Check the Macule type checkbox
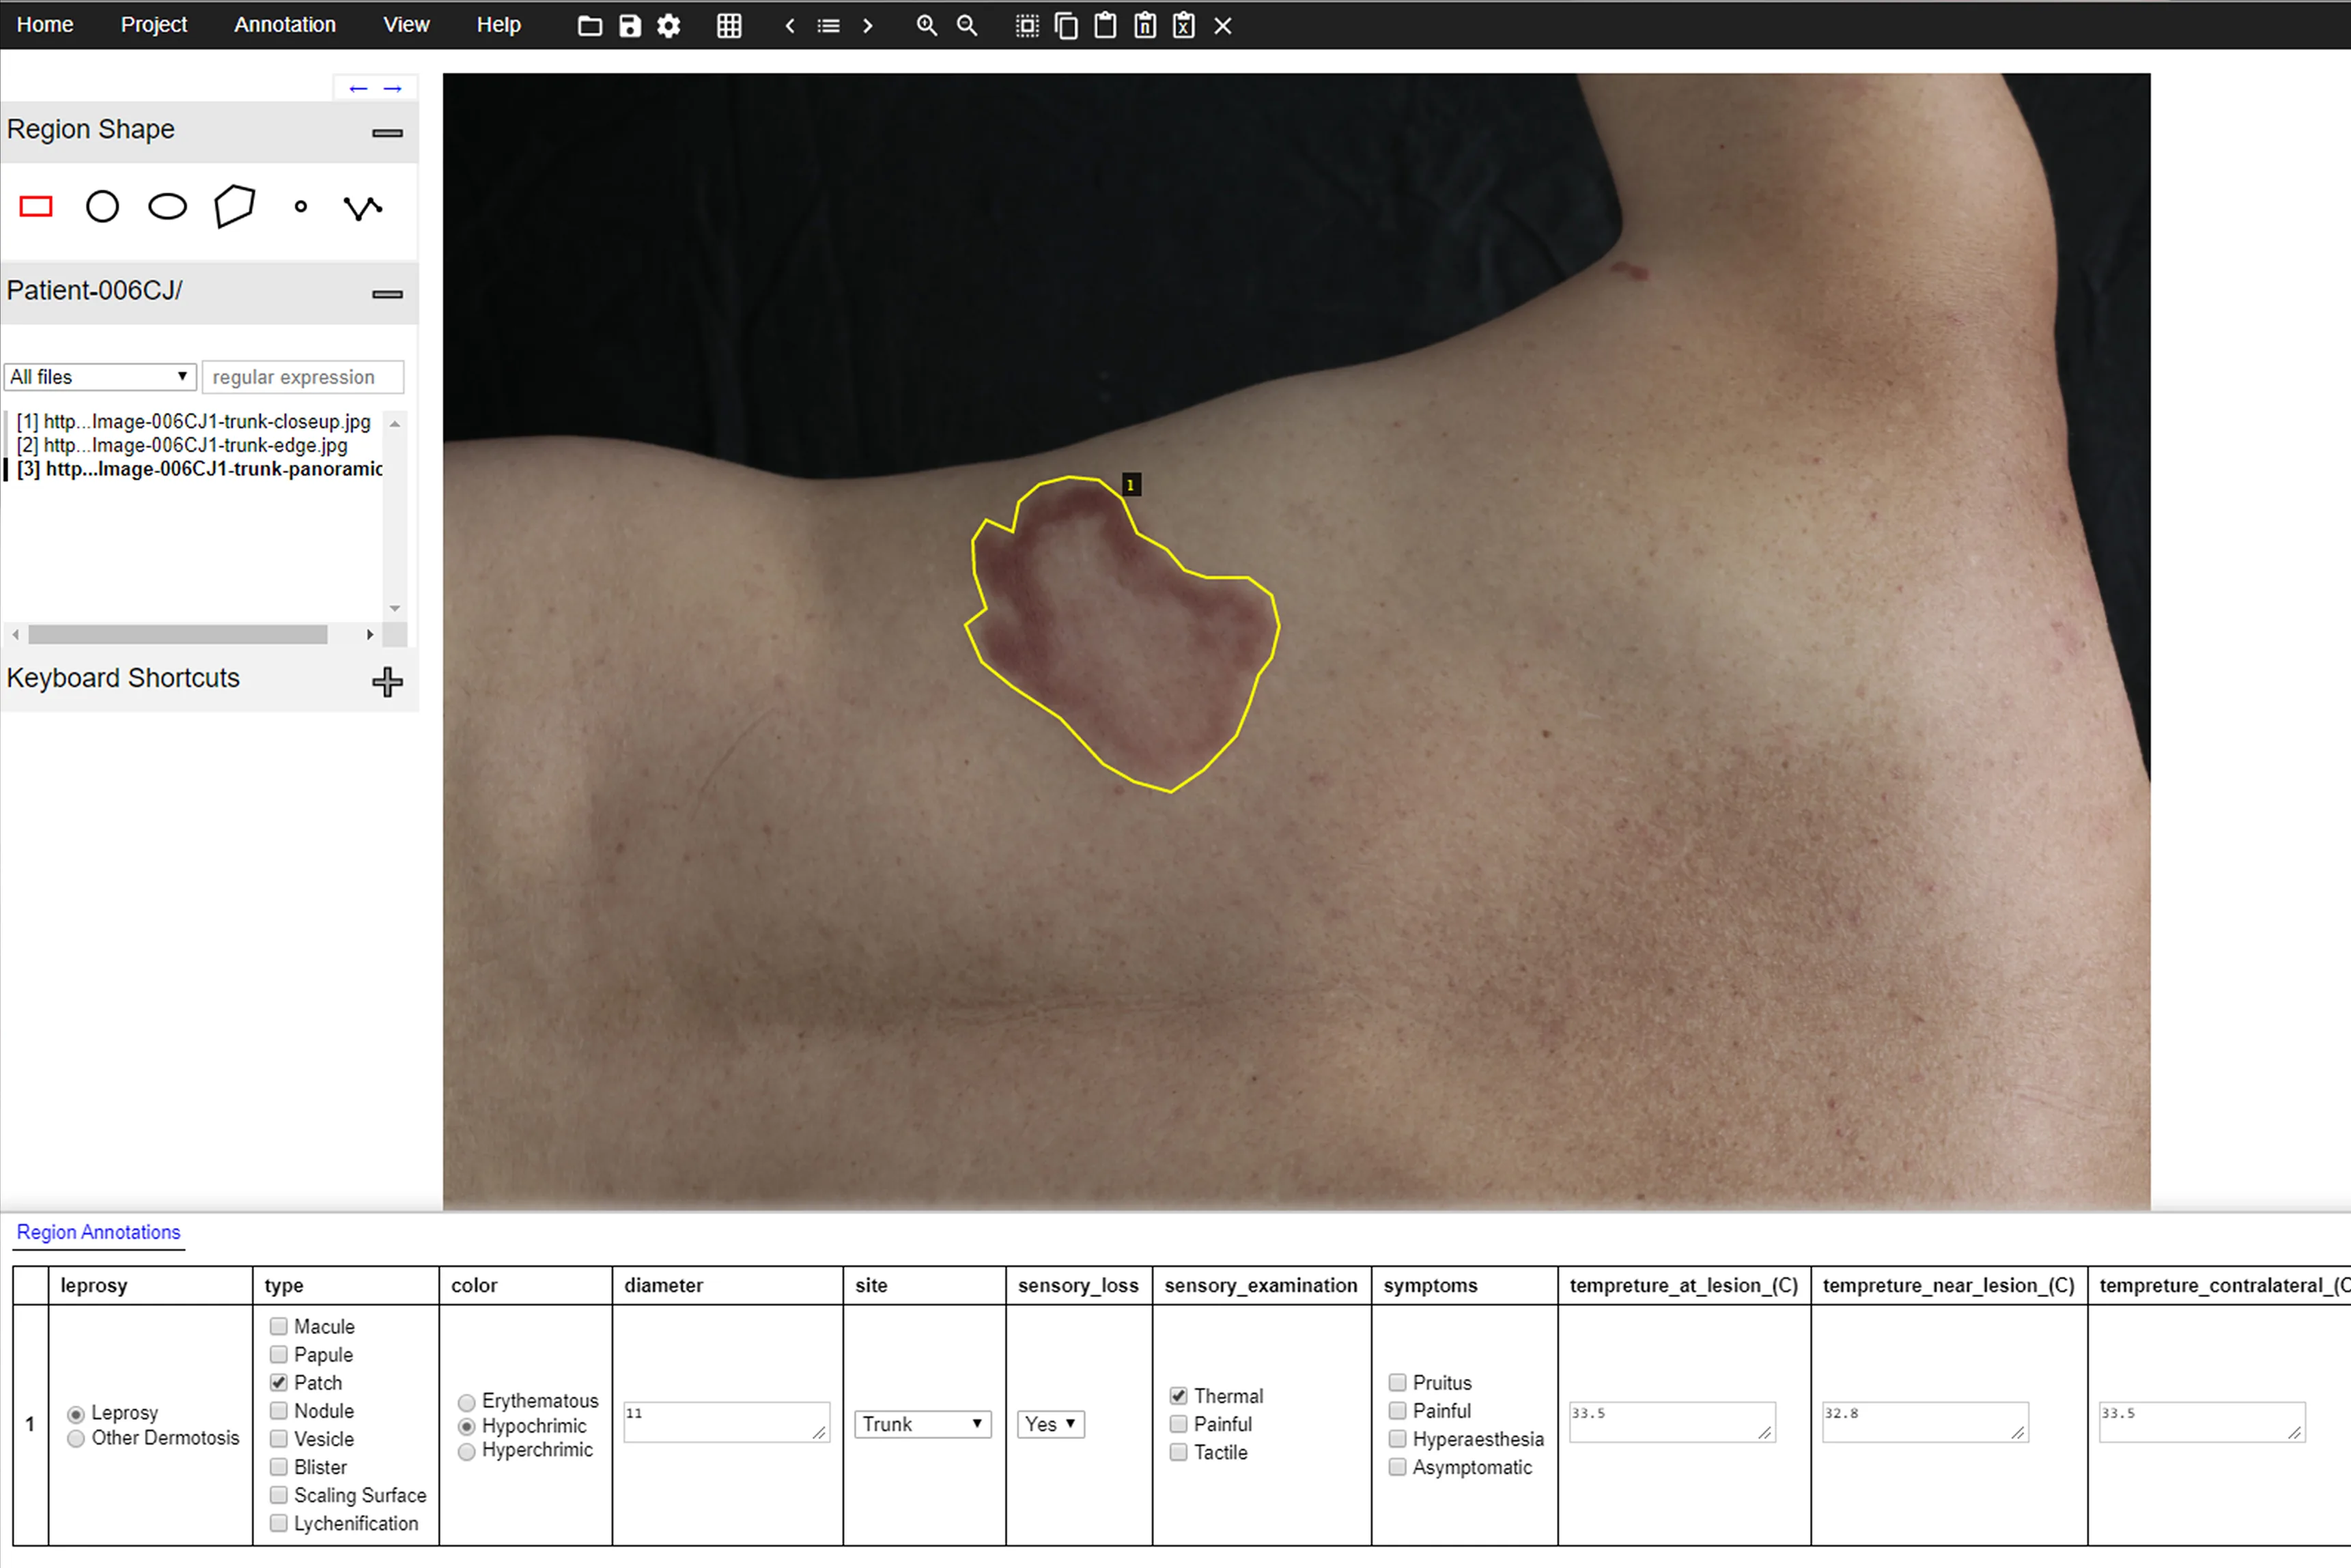Screen dimensions: 2351x1568 [279, 1326]
